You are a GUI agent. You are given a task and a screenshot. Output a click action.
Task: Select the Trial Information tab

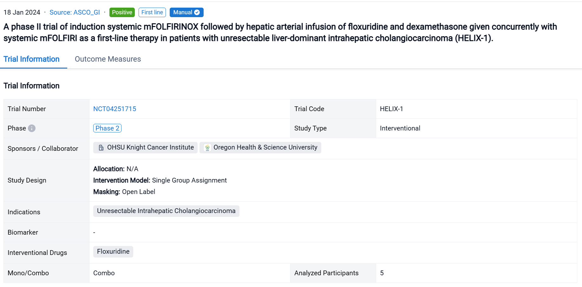[x=31, y=59]
